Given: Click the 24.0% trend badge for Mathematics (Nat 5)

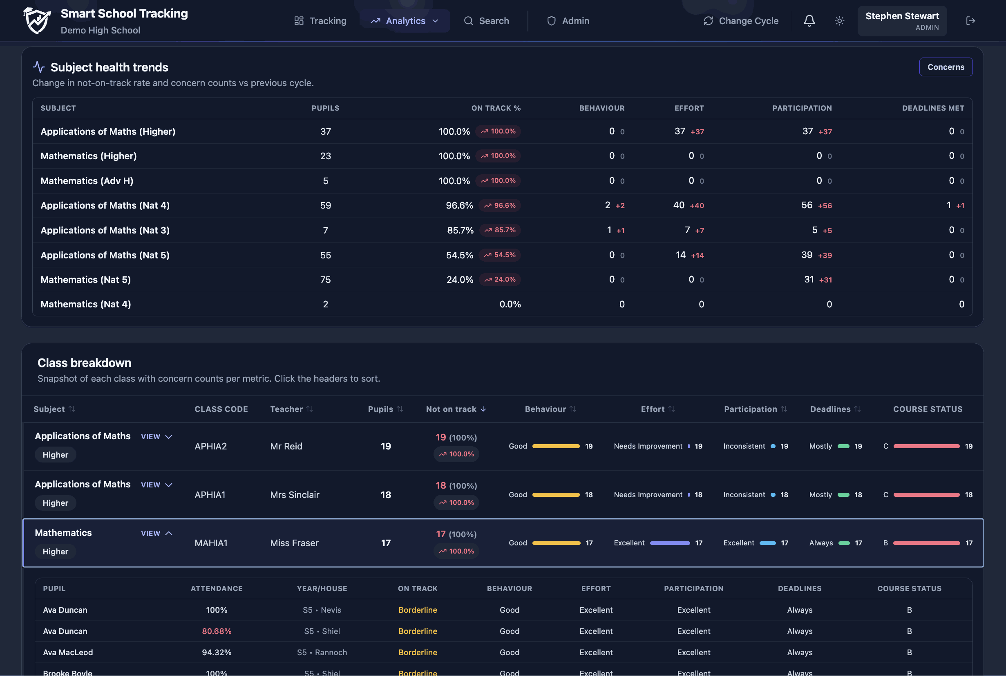Looking at the screenshot, I should (500, 279).
